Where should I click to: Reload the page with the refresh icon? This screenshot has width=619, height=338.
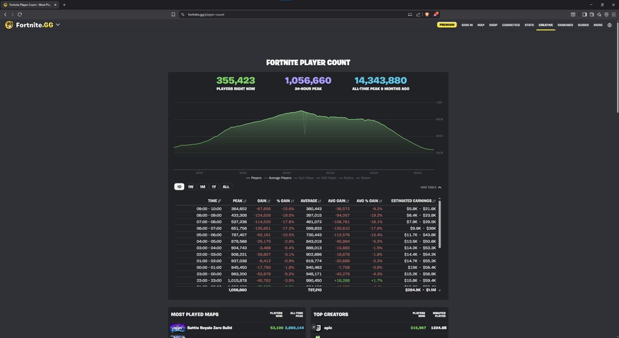20,14
